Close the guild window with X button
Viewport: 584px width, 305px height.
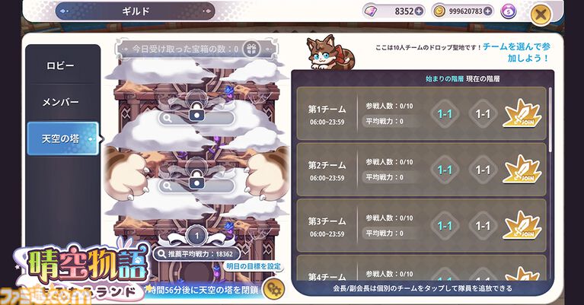541,14
